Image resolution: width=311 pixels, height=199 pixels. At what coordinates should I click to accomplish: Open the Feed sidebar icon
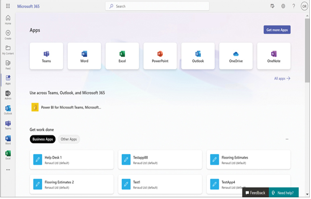pos(8,65)
